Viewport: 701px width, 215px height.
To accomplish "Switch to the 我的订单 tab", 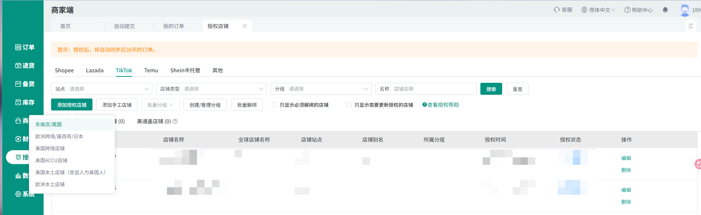I will click(x=174, y=26).
